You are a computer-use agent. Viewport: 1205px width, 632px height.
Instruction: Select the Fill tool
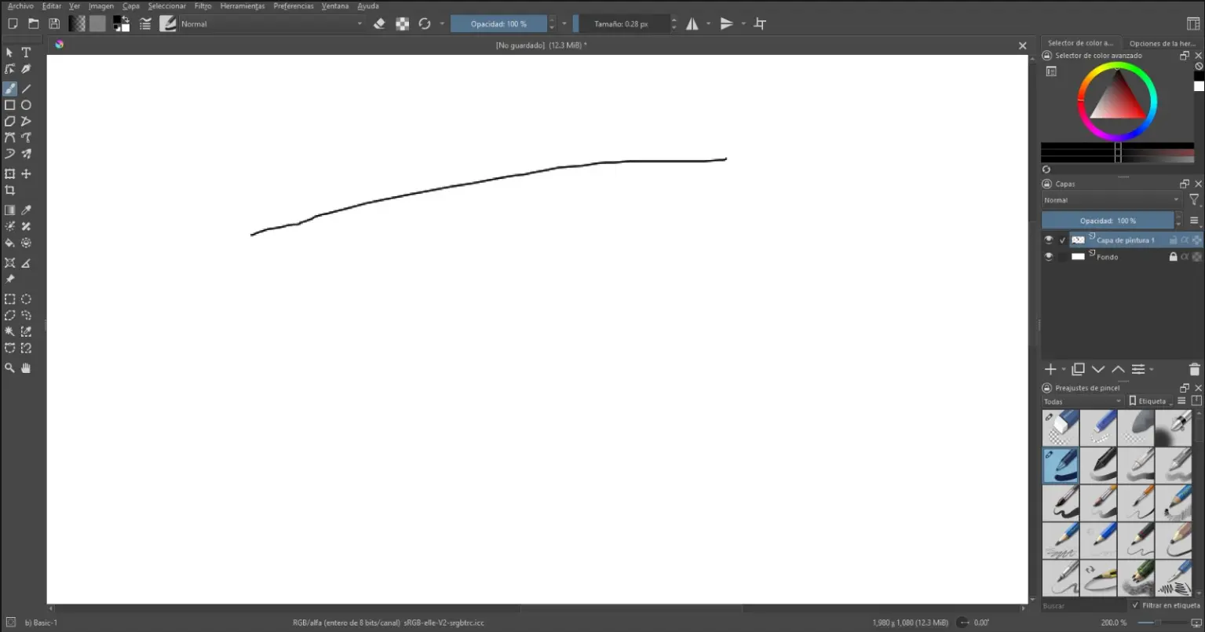point(9,243)
